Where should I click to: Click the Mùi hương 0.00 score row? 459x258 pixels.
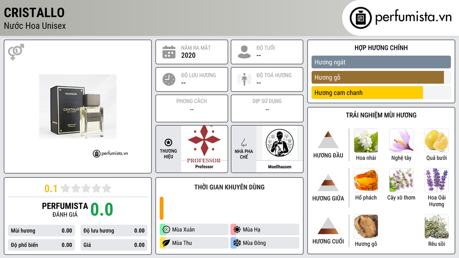pos(41,231)
